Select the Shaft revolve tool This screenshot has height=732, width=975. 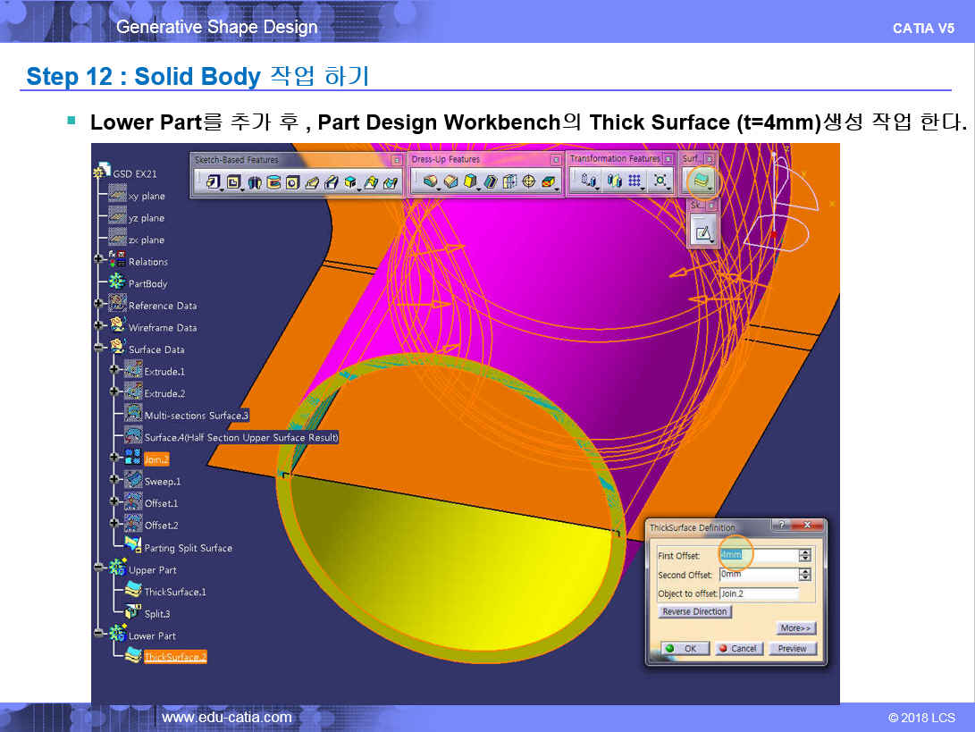[254, 181]
